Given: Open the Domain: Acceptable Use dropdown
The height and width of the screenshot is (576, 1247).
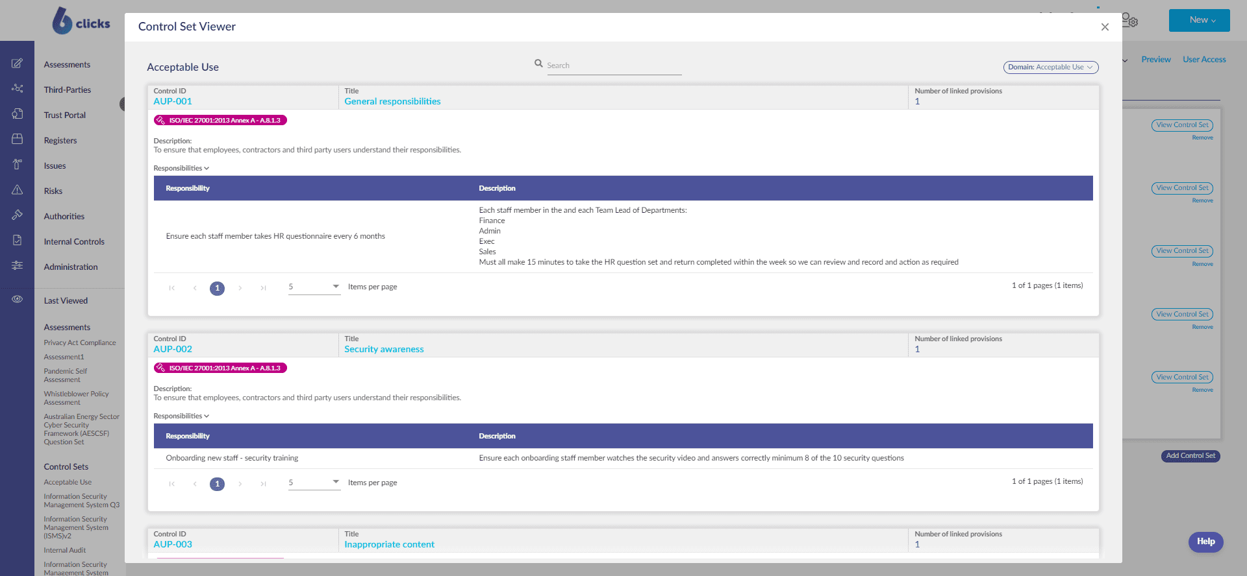Looking at the screenshot, I should (x=1050, y=67).
